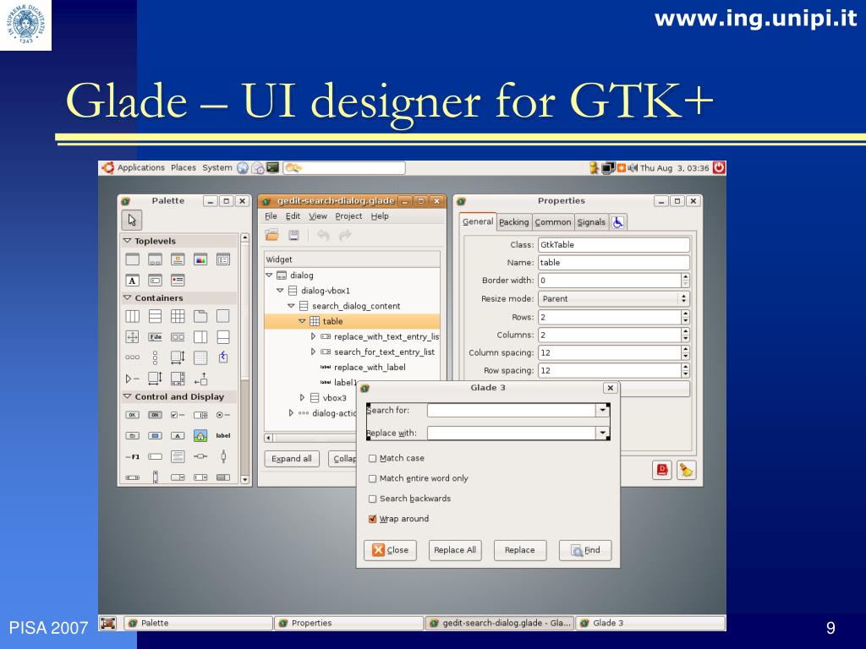Image resolution: width=866 pixels, height=649 pixels.
Task: Open the Resize mode dropdown
Action: (614, 299)
